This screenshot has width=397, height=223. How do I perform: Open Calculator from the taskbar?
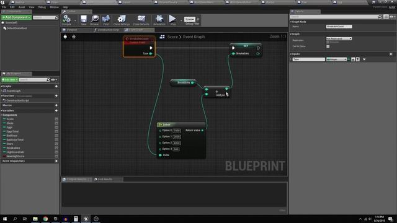tap(76, 219)
